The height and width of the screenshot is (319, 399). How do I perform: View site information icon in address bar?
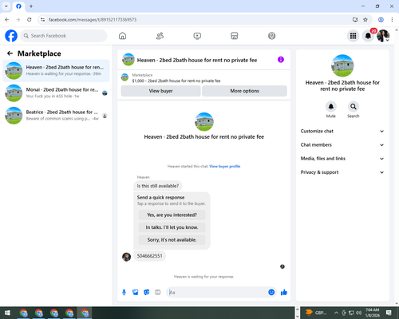click(x=42, y=20)
